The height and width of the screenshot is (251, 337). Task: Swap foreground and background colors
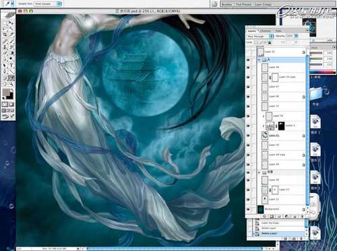12,90
